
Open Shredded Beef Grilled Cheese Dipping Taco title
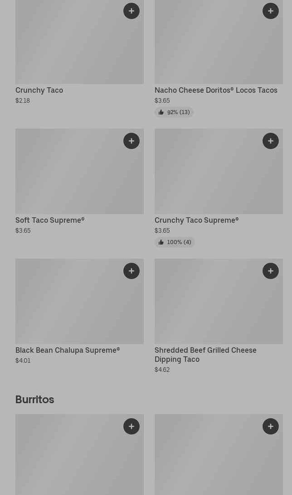point(205,355)
